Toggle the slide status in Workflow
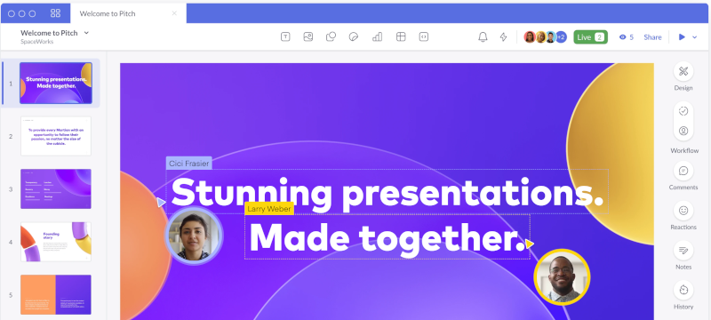 click(683, 111)
